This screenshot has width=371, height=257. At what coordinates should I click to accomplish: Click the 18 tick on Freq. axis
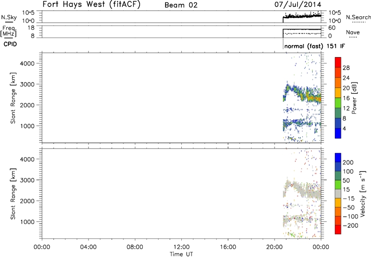click(x=31, y=28)
